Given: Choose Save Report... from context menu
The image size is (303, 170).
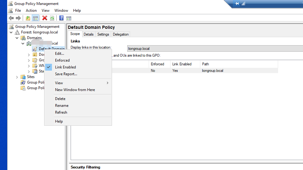Looking at the screenshot, I should tap(78, 74).
